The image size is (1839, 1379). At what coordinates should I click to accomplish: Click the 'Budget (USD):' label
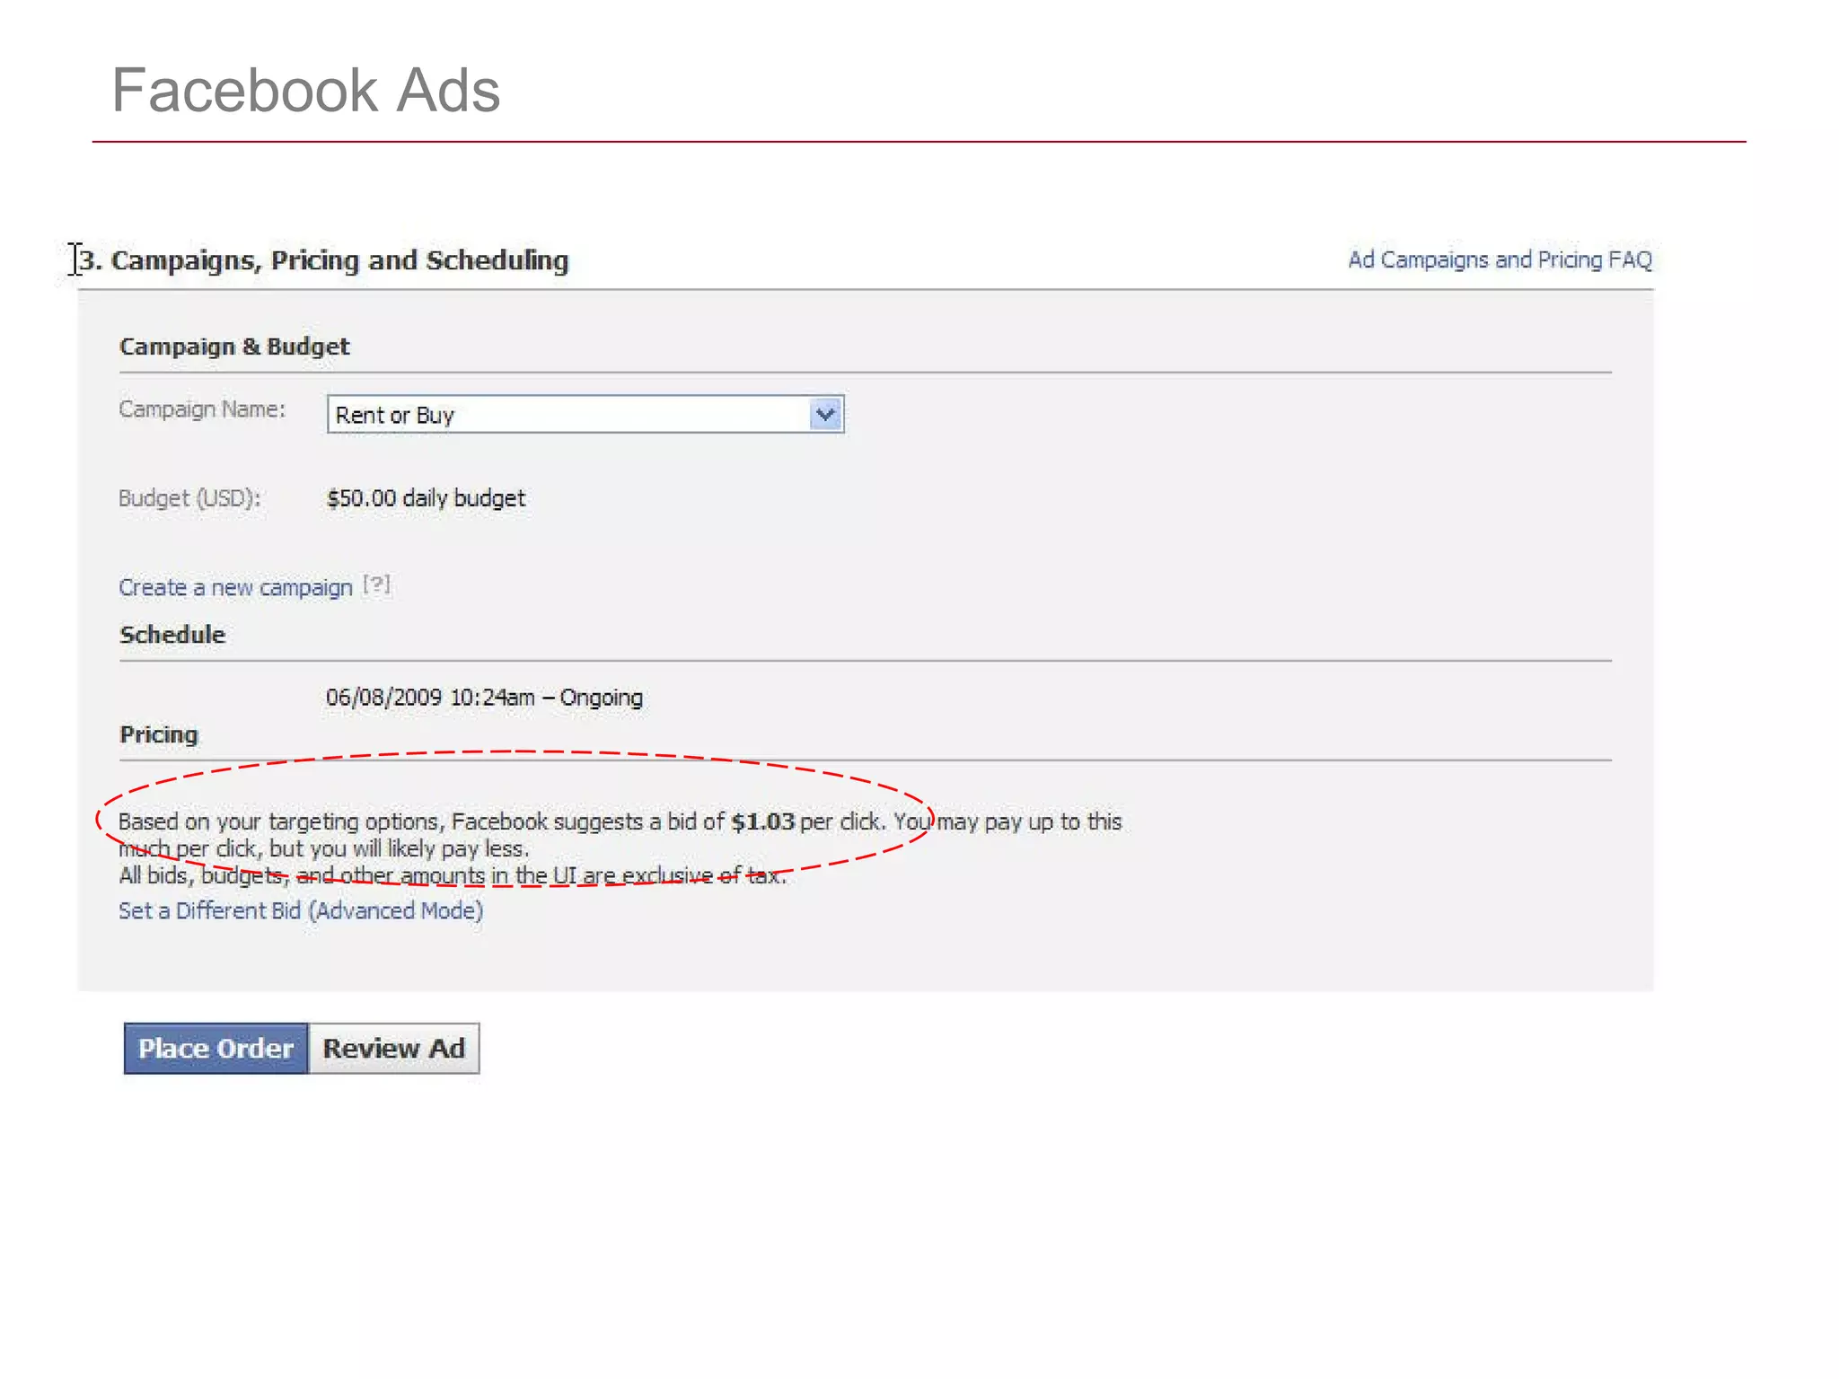tap(189, 498)
